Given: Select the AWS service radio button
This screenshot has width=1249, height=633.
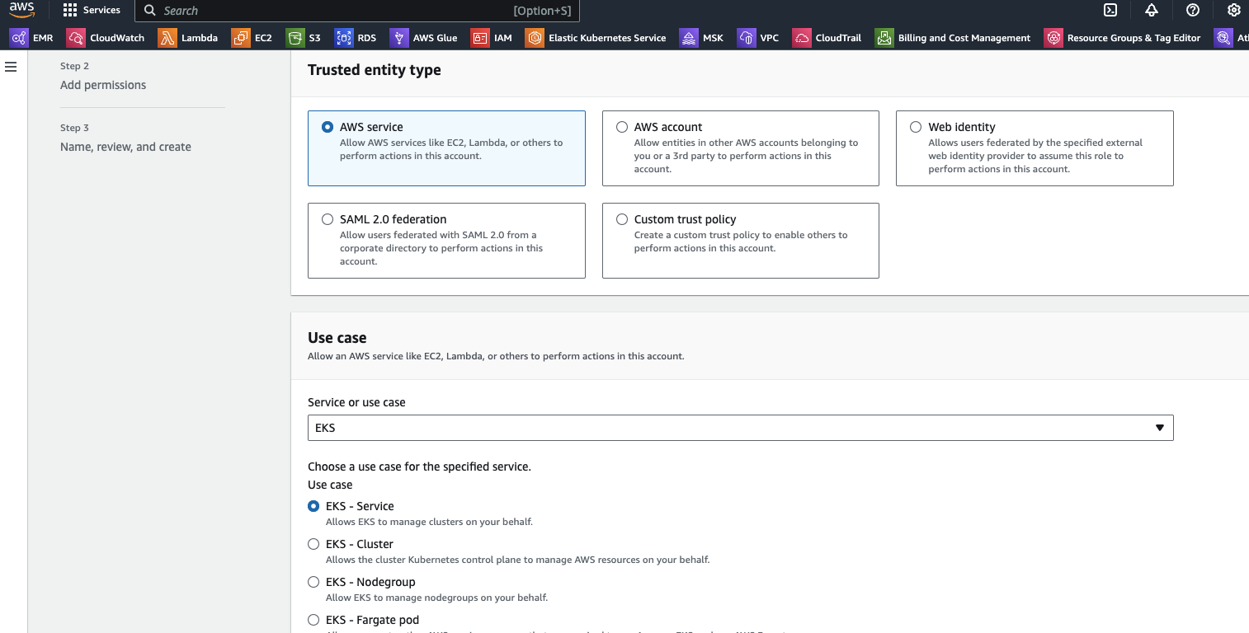Looking at the screenshot, I should click(x=328, y=127).
